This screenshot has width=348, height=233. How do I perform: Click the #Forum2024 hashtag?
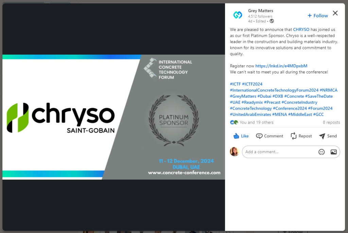point(320,108)
